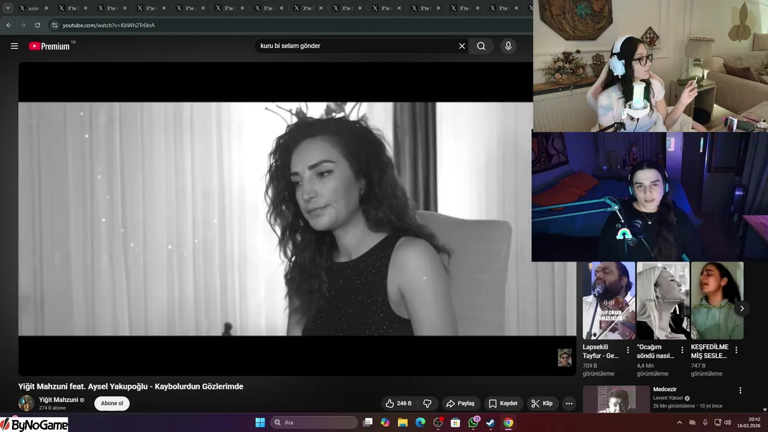Clear the search box with X icon
Screen dimensions: 768x432
pyautogui.click(x=462, y=46)
